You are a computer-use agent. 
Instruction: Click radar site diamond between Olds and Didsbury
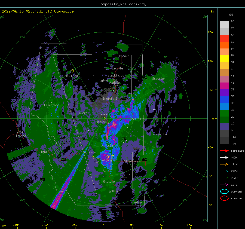click(x=104, y=118)
